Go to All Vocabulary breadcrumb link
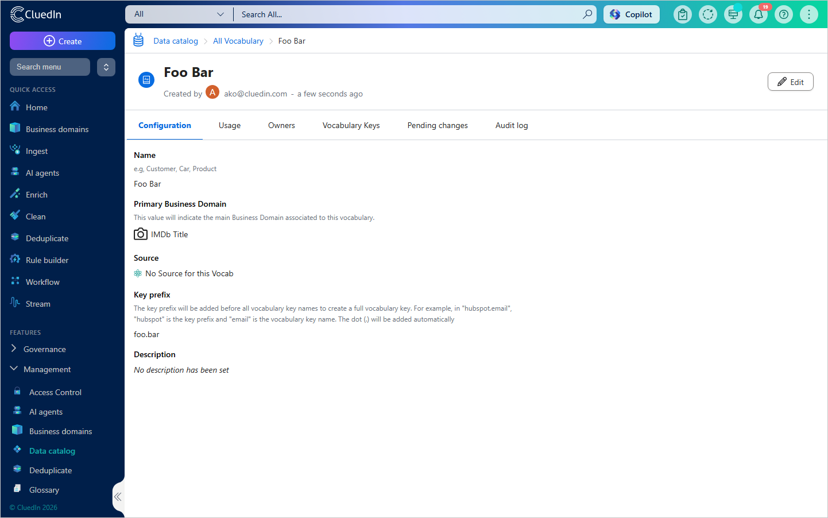The image size is (828, 518). (238, 41)
